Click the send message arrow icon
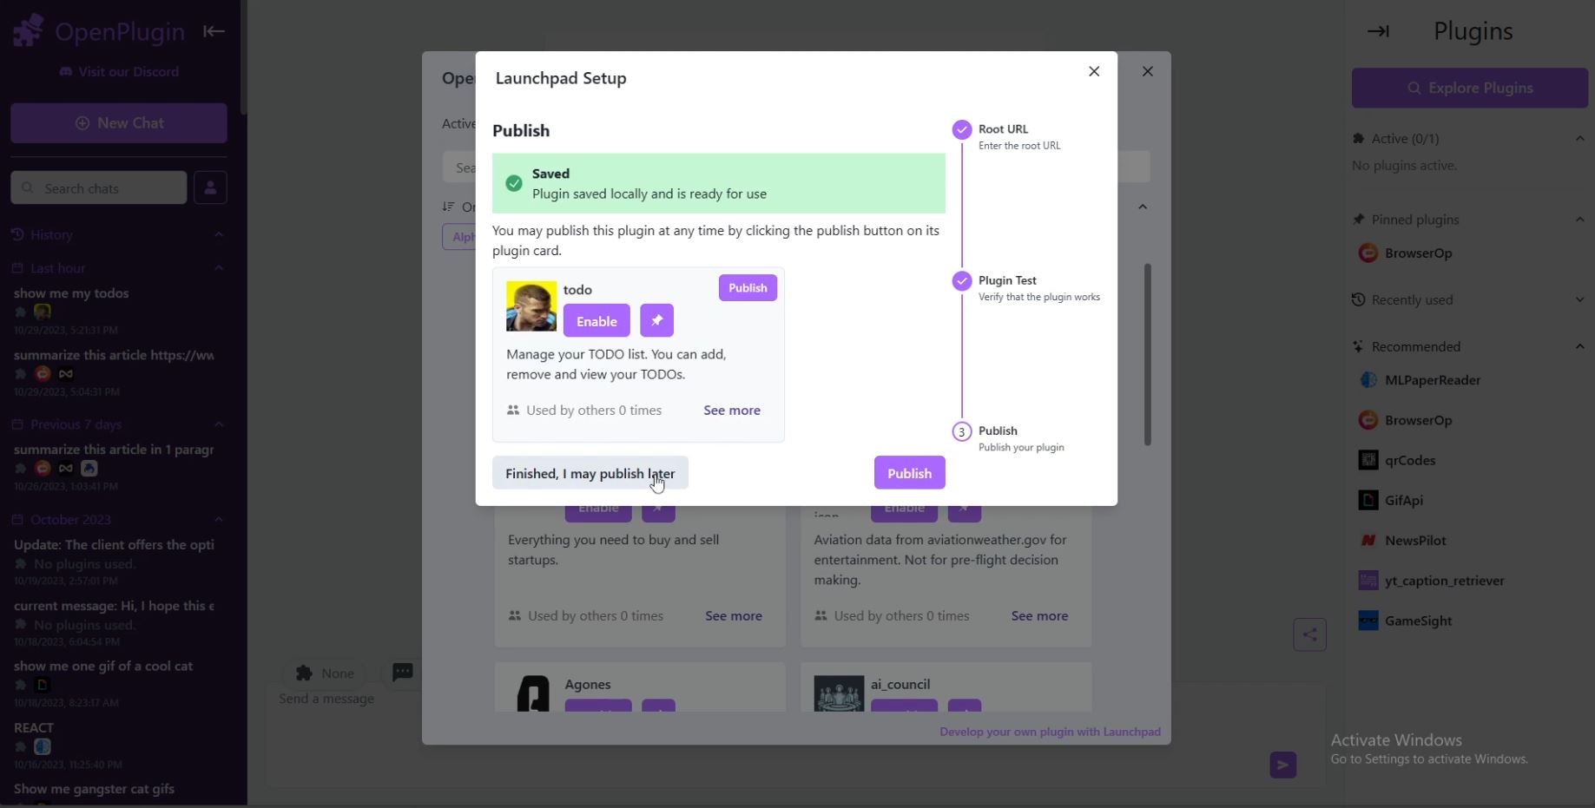The height and width of the screenshot is (808, 1595). pos(1282,765)
